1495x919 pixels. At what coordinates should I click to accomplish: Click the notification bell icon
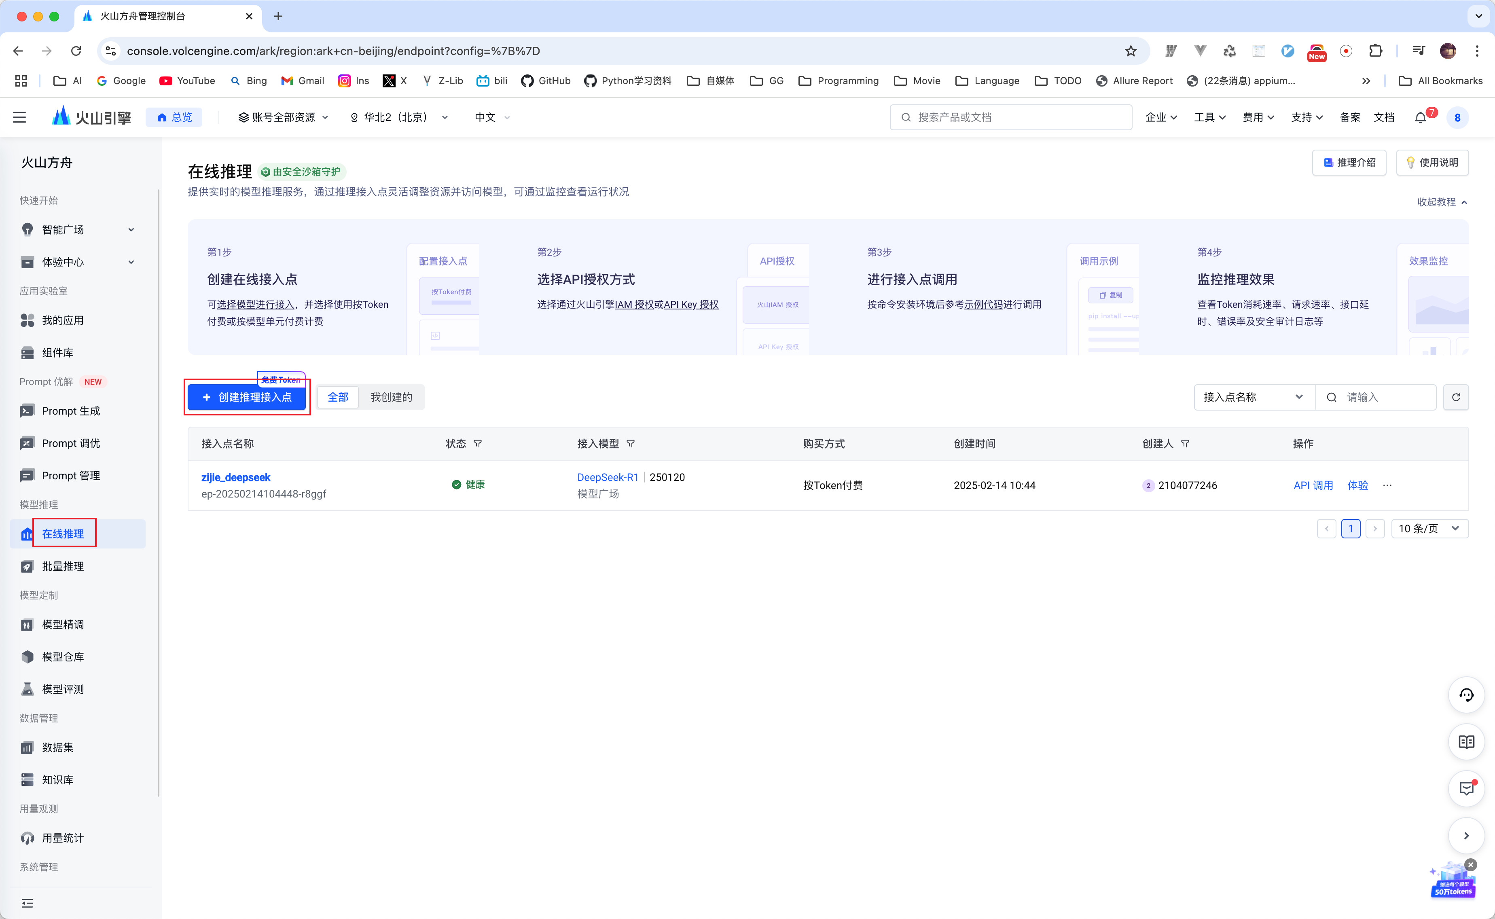pos(1420,117)
